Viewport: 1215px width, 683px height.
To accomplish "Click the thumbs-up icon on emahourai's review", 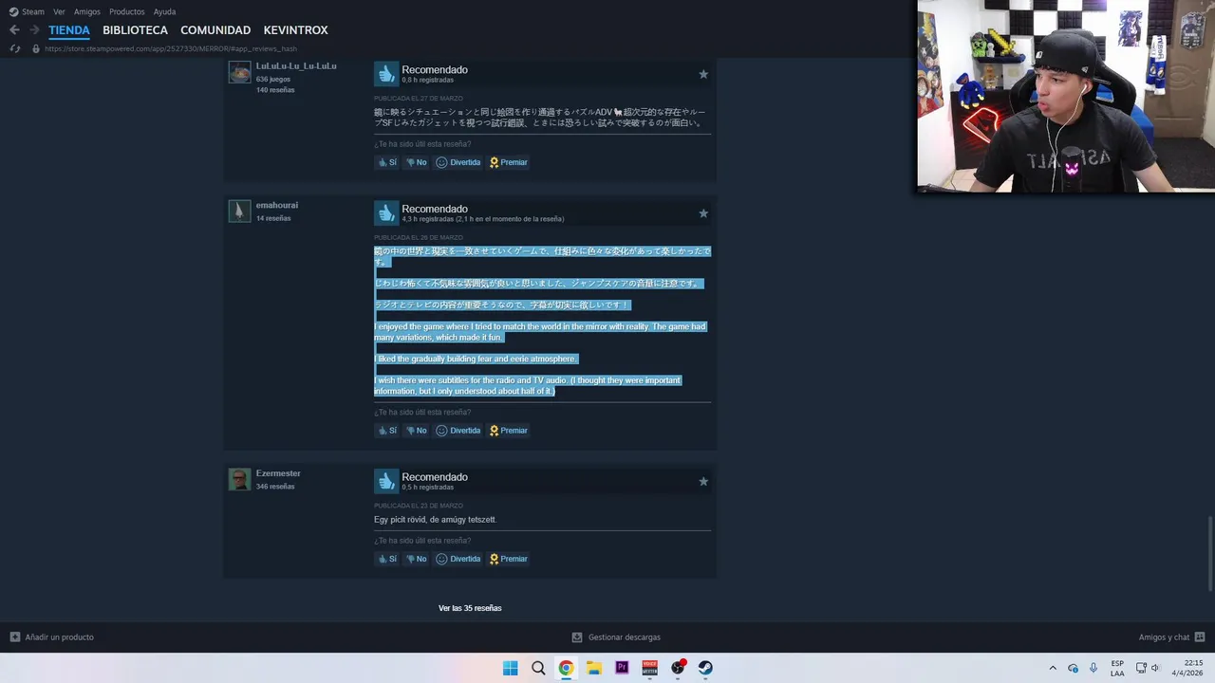I will (385, 213).
